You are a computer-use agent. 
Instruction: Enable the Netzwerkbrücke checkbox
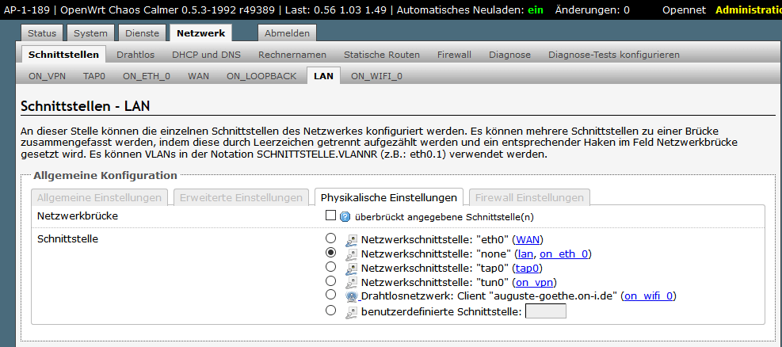[x=330, y=215]
